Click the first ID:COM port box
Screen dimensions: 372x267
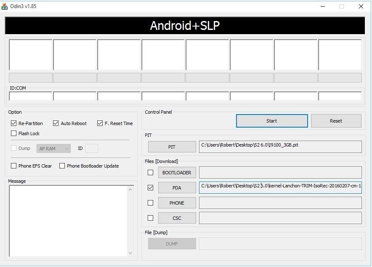(x=31, y=96)
